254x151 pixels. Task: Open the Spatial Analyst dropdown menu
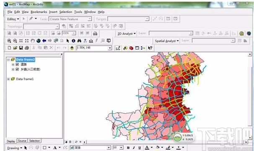point(167,41)
